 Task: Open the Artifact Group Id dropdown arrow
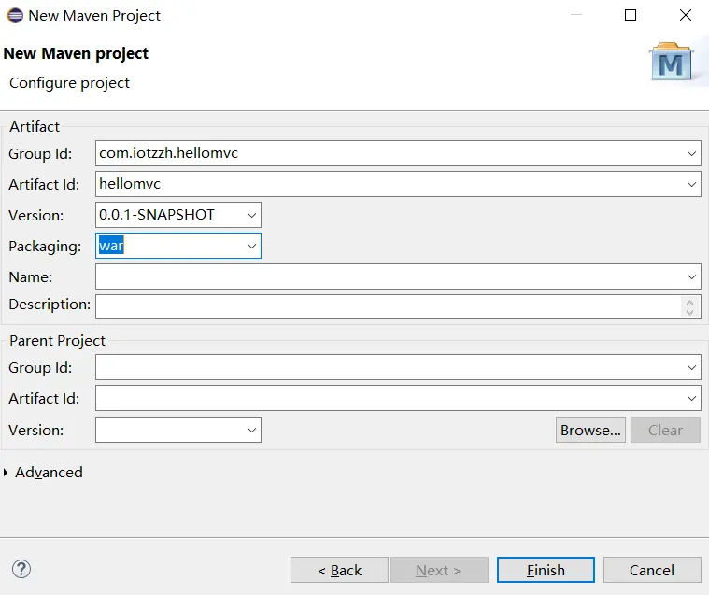coord(691,153)
